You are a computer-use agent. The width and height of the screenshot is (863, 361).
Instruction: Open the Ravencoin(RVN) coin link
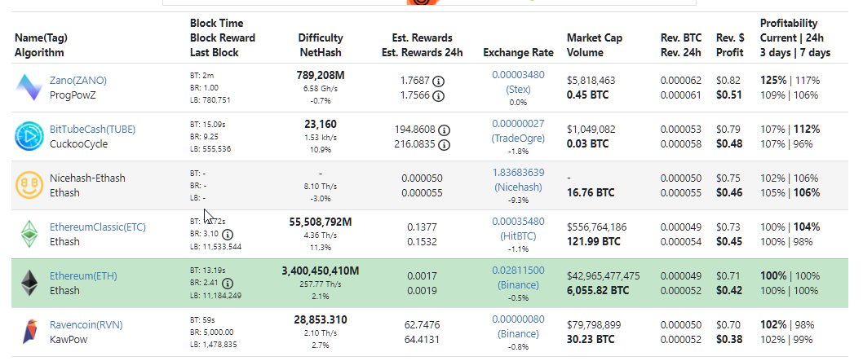86,324
